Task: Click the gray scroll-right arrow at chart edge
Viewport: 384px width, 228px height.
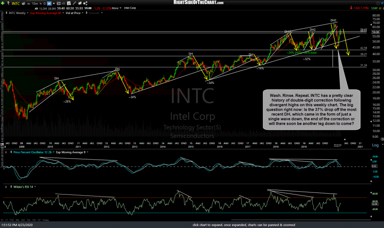Action: click(x=382, y=139)
